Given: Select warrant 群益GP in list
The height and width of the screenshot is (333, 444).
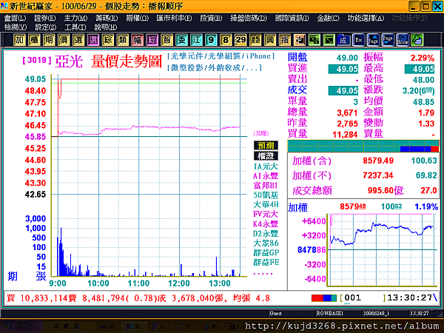Looking at the screenshot, I should point(266,253).
